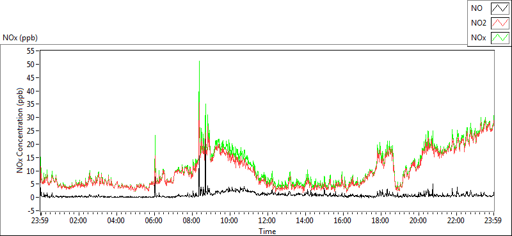Click the leftmost 23:59 x-axis start time
This screenshot has width=512, height=236.
[40, 220]
